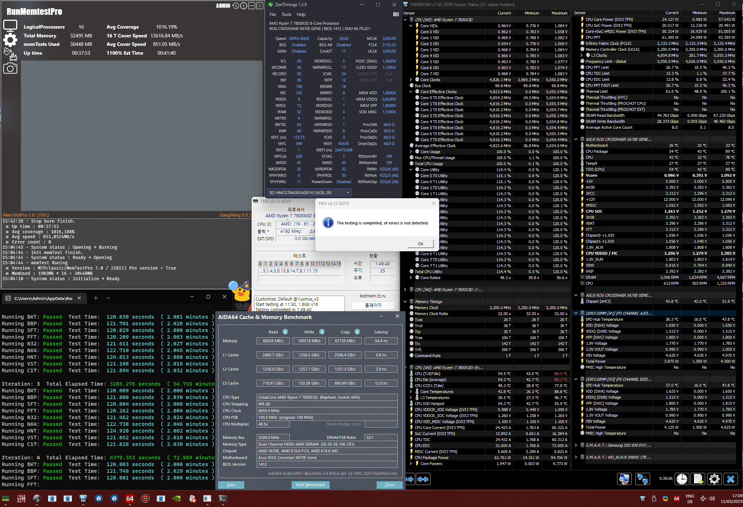
Task: Click AIDA64 red 64 taskbar icon
Action: tap(130, 499)
